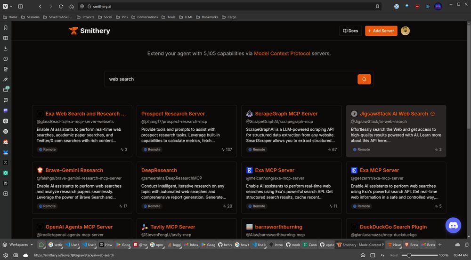The height and width of the screenshot is (260, 471).
Task: Open the DeepResearch server card
Action: [x=187, y=188]
